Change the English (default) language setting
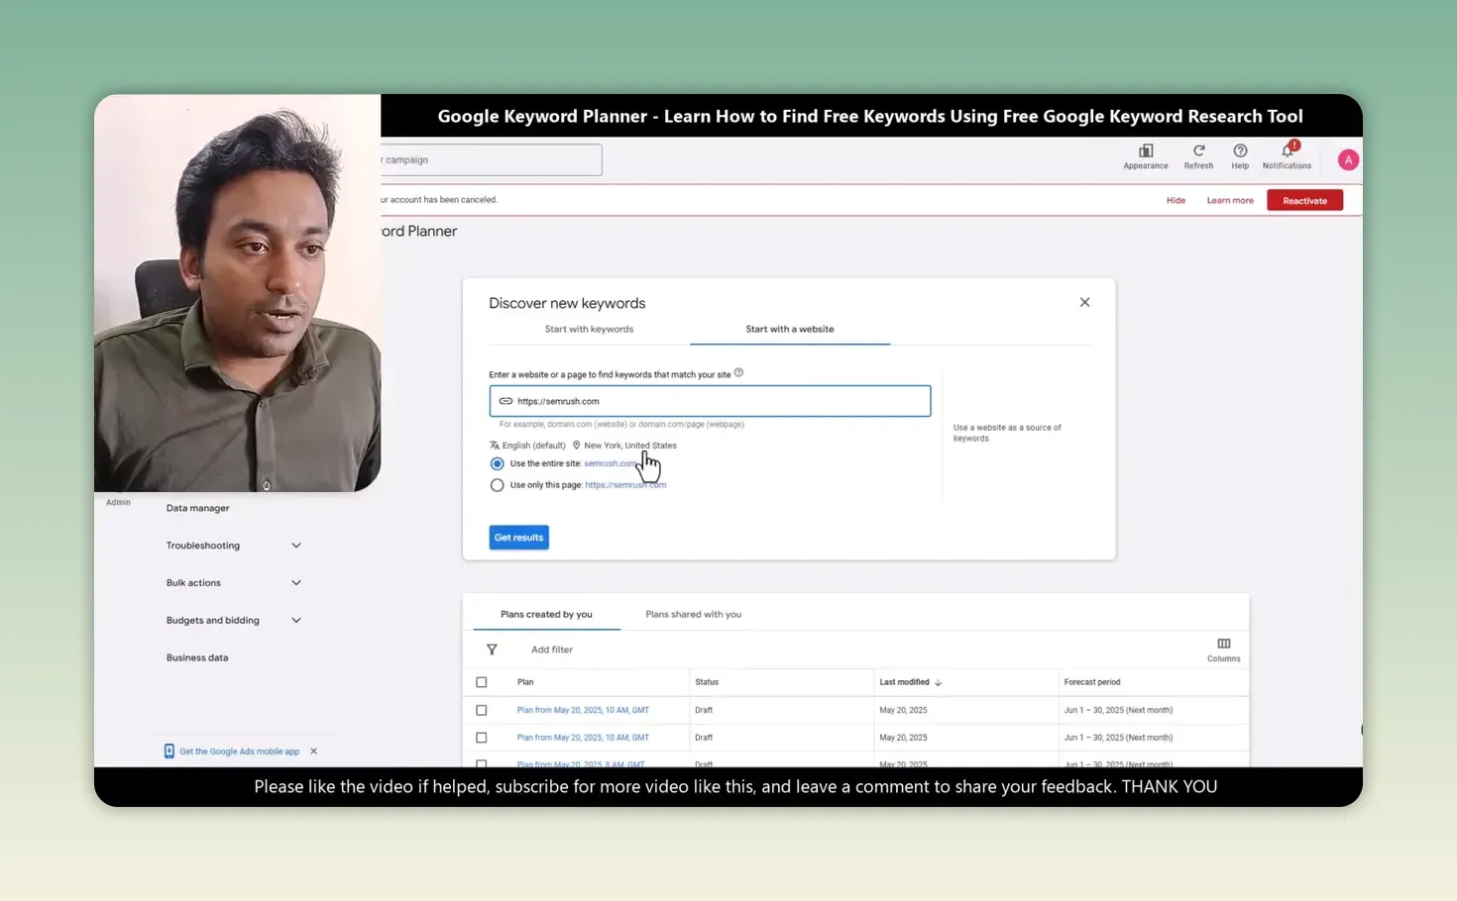The height and width of the screenshot is (901, 1457). (x=527, y=446)
